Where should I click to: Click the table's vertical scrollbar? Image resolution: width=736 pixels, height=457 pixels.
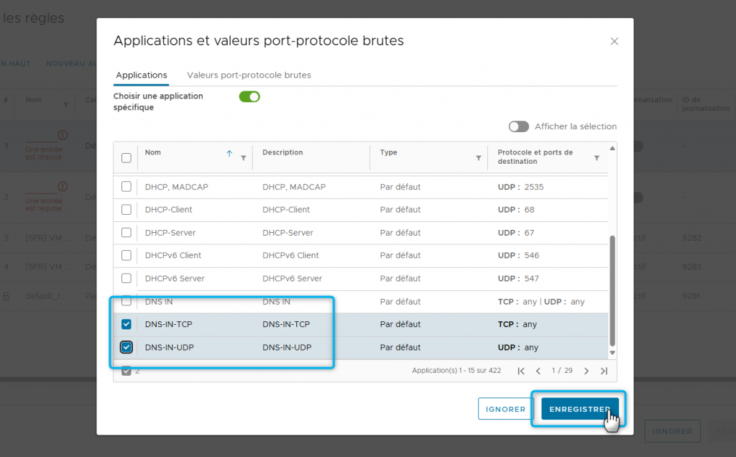click(612, 287)
